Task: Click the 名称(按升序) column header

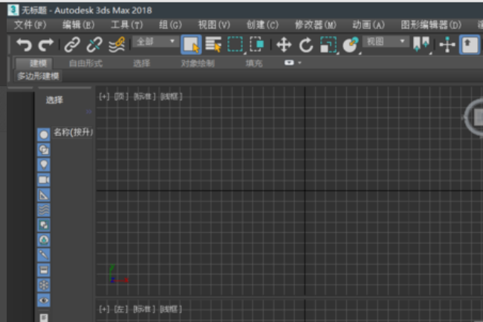Action: click(x=73, y=132)
